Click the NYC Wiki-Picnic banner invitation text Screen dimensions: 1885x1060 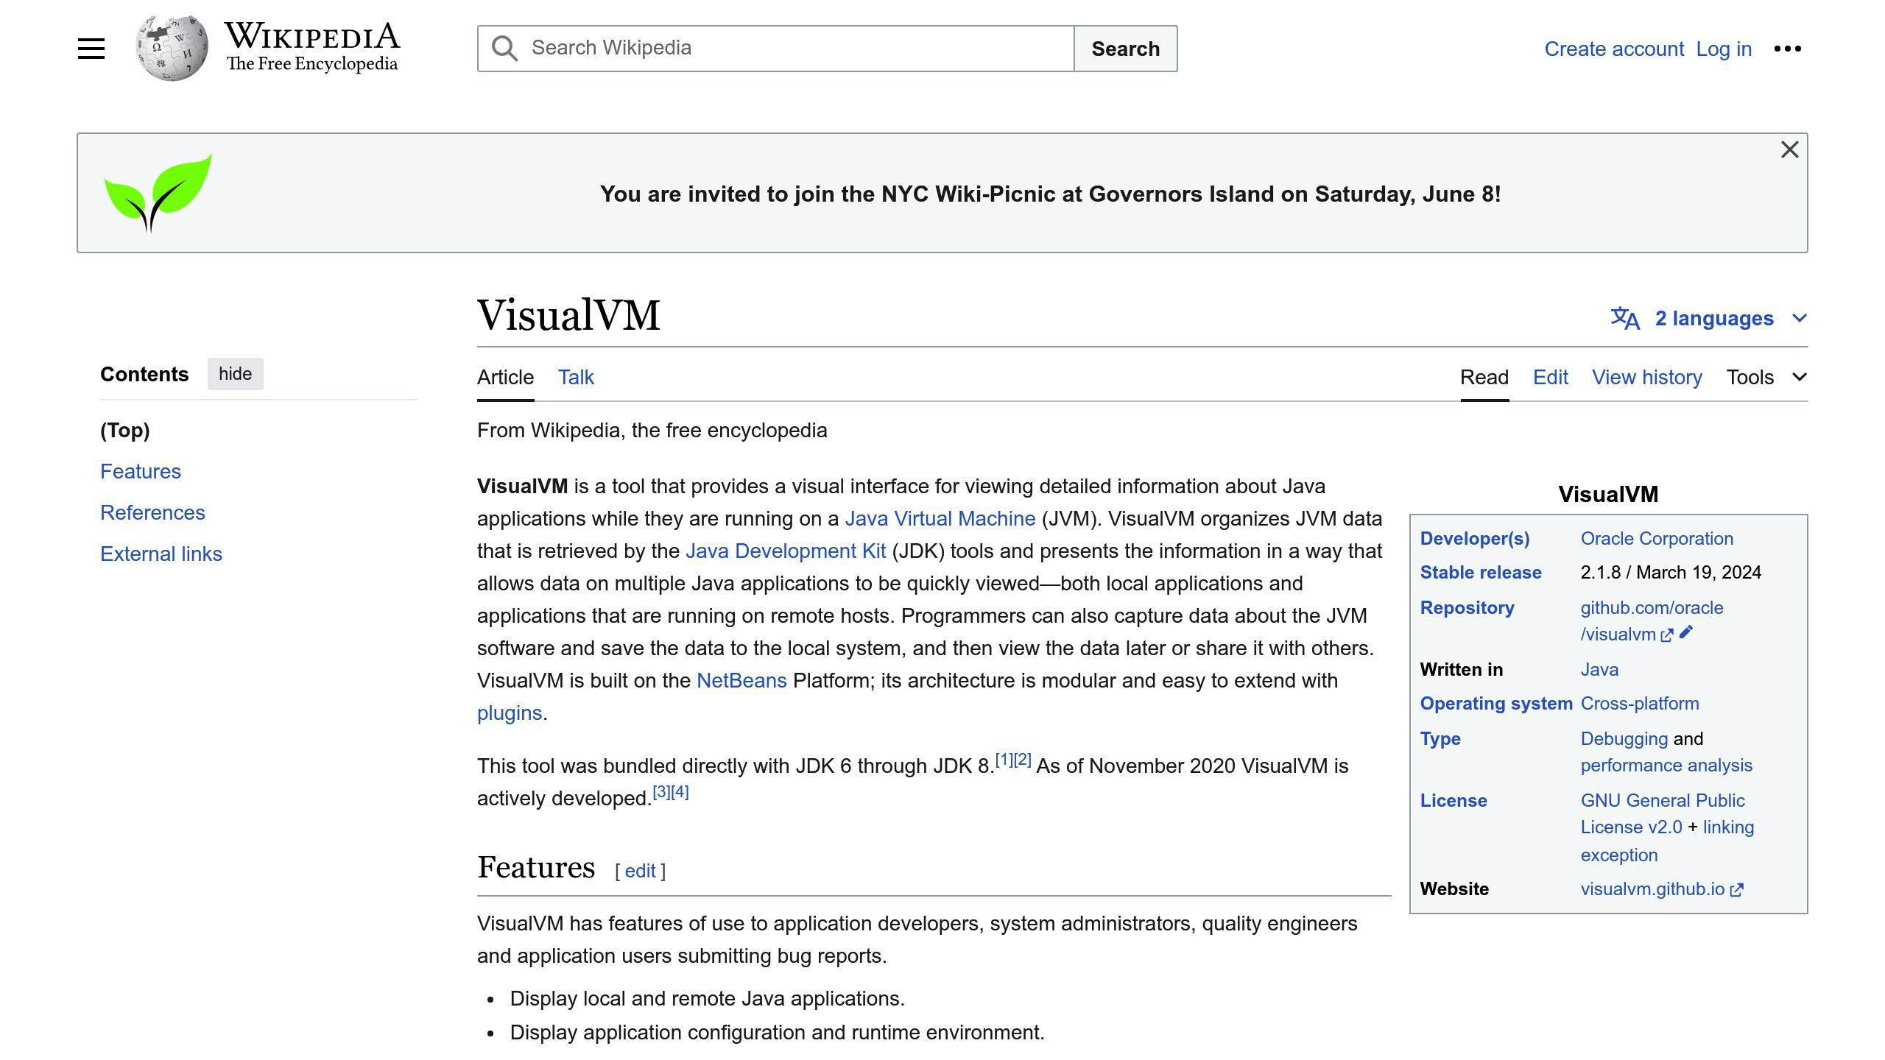[1050, 194]
